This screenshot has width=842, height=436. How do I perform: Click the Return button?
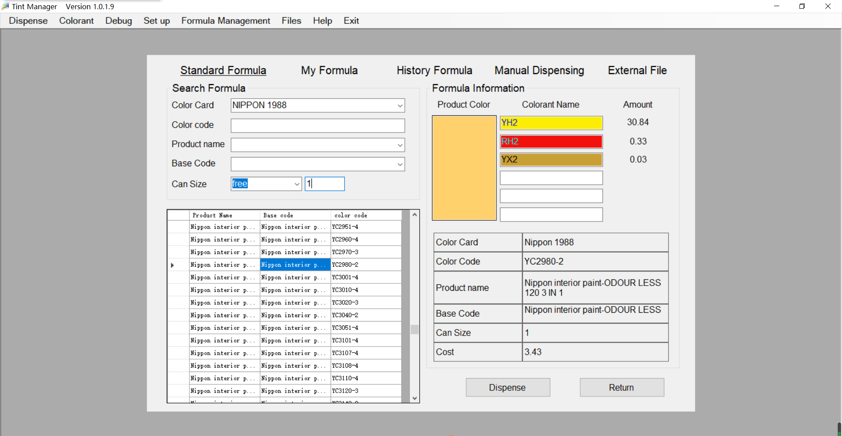622,387
